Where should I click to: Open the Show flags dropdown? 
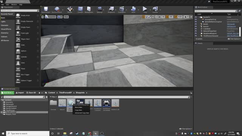pyautogui.click(x=66, y=17)
